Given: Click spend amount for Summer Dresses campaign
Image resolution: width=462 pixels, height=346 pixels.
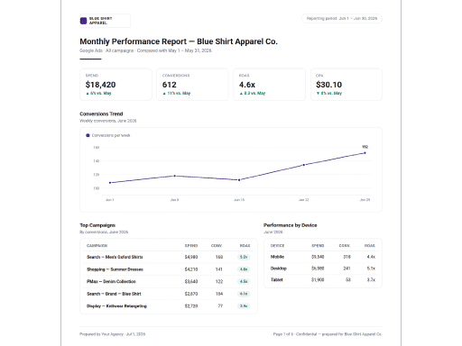Looking at the screenshot, I should (x=191, y=269).
